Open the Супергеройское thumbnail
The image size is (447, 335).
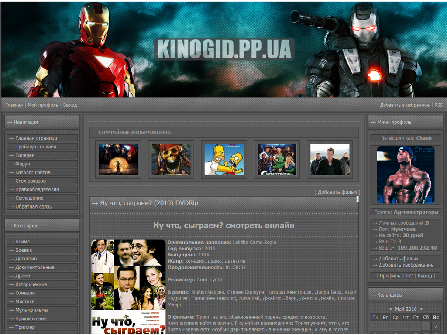tap(277, 160)
